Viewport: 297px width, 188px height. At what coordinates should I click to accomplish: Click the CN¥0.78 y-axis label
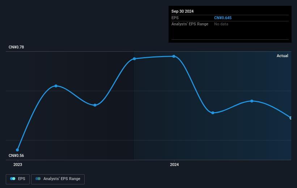pos(16,47)
